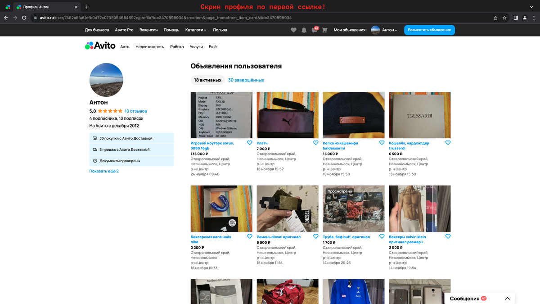Close the Профиль Антон tab
Screen dimensions: 540x304
pos(76,7)
